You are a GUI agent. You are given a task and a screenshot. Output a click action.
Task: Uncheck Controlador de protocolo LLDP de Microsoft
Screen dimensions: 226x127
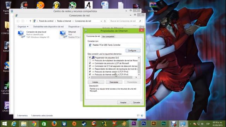pyautogui.click(x=90, y=63)
